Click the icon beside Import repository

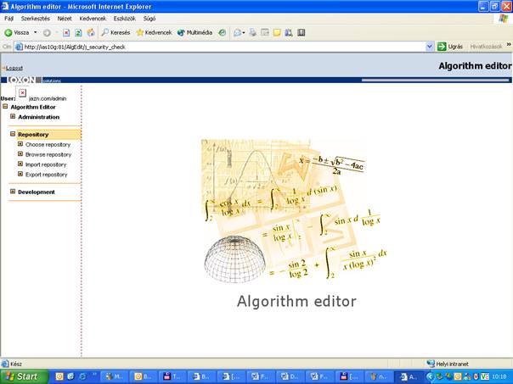pyautogui.click(x=20, y=164)
